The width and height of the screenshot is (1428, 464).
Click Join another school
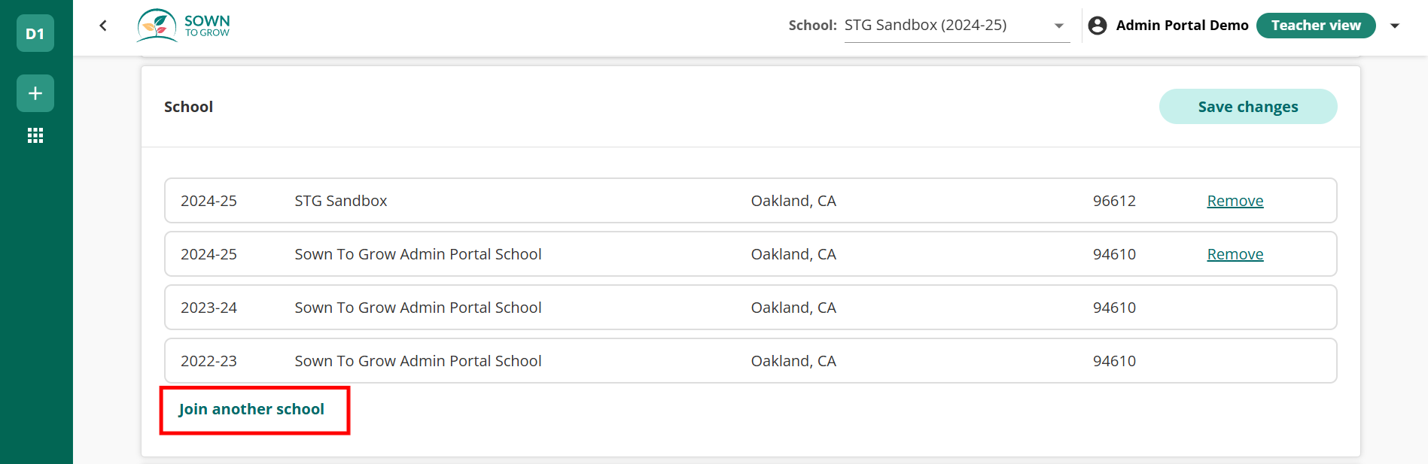[251, 409]
